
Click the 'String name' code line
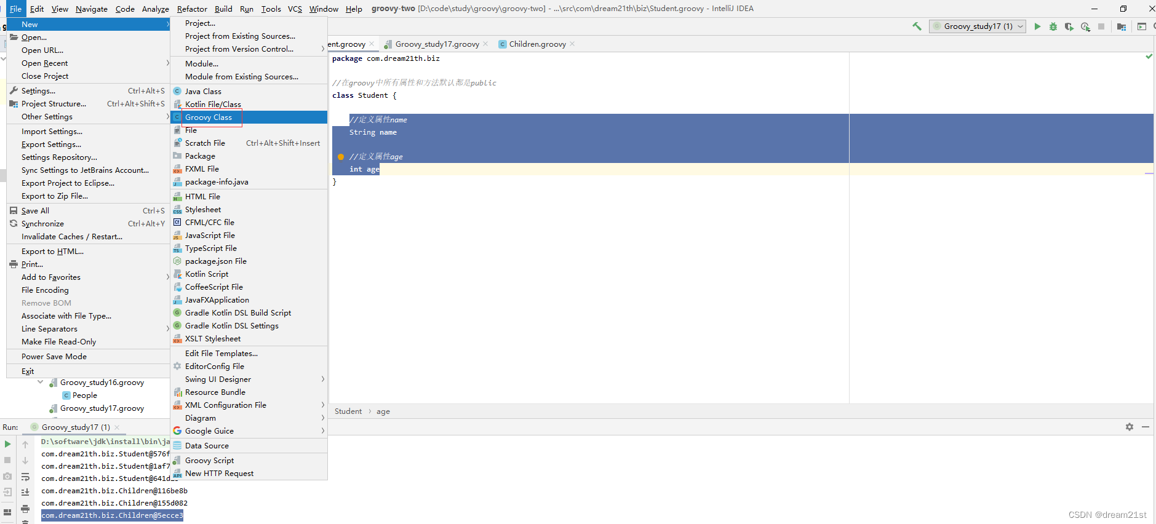[x=373, y=132]
